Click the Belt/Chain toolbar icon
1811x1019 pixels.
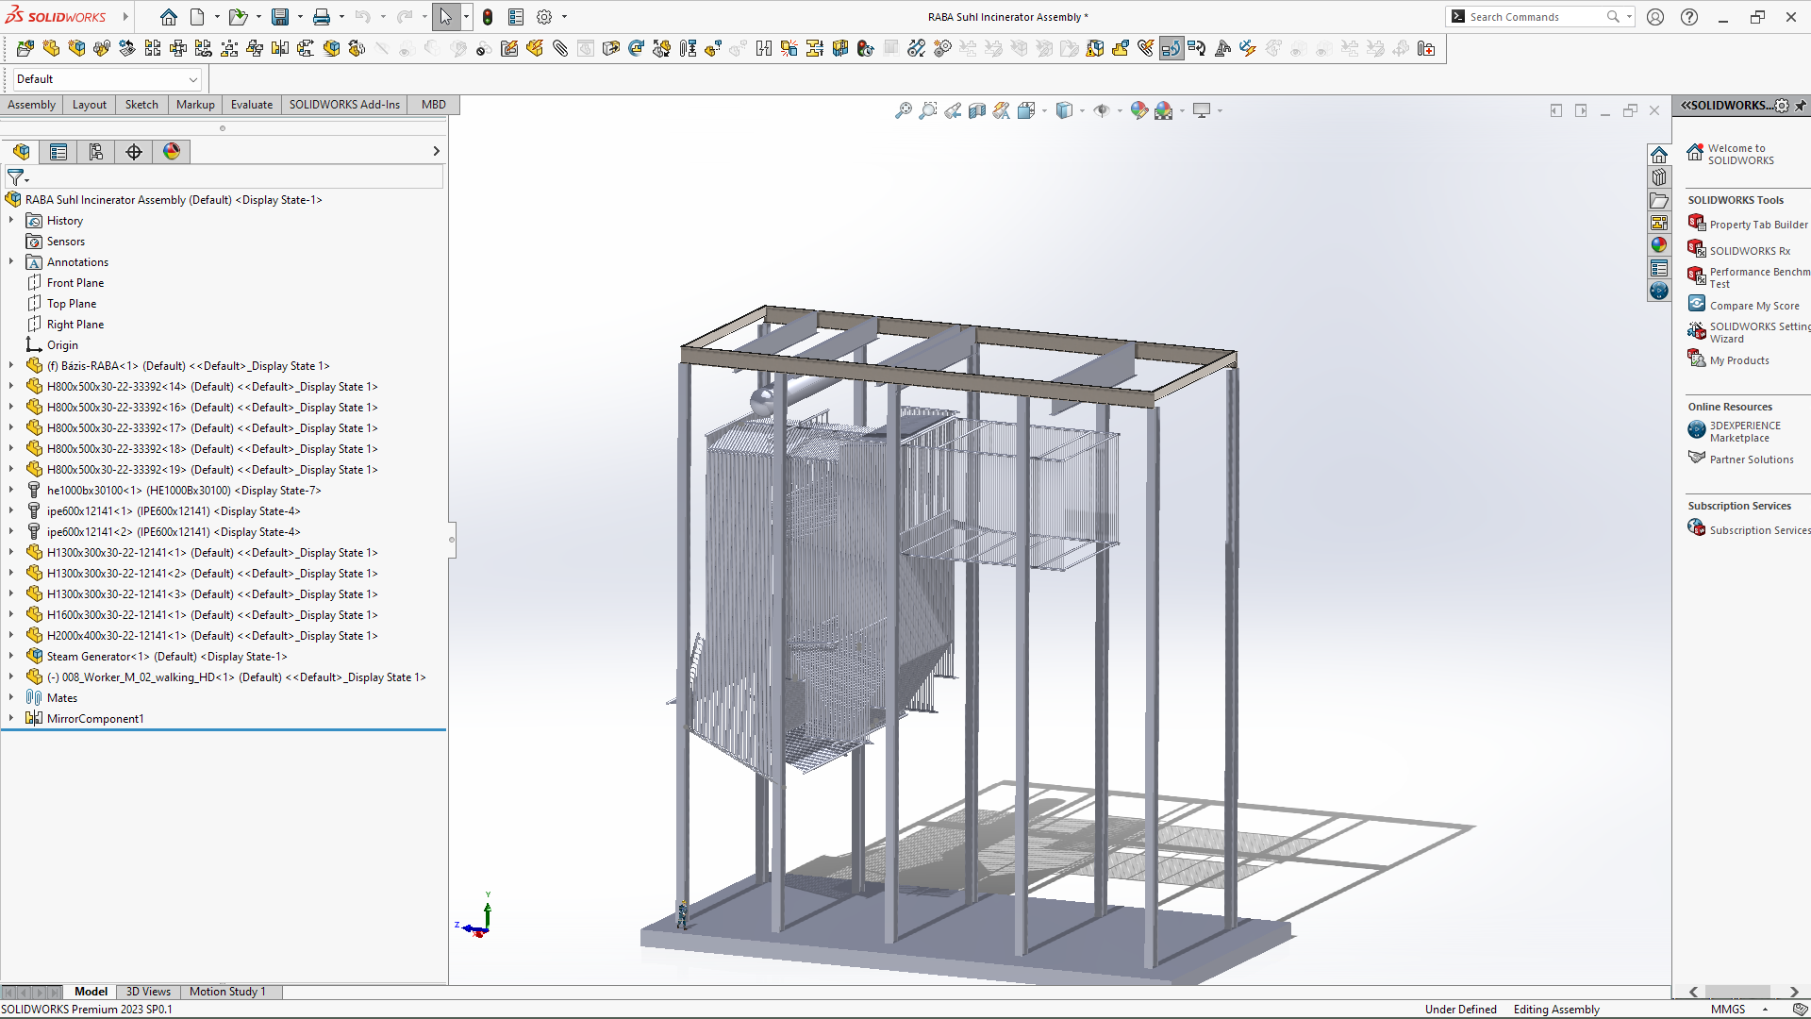[916, 48]
